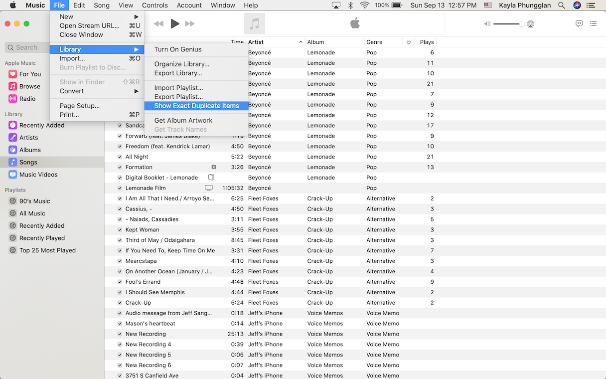Choose Show Exact Duplicate Items
This screenshot has width=606, height=379.
pyautogui.click(x=196, y=106)
